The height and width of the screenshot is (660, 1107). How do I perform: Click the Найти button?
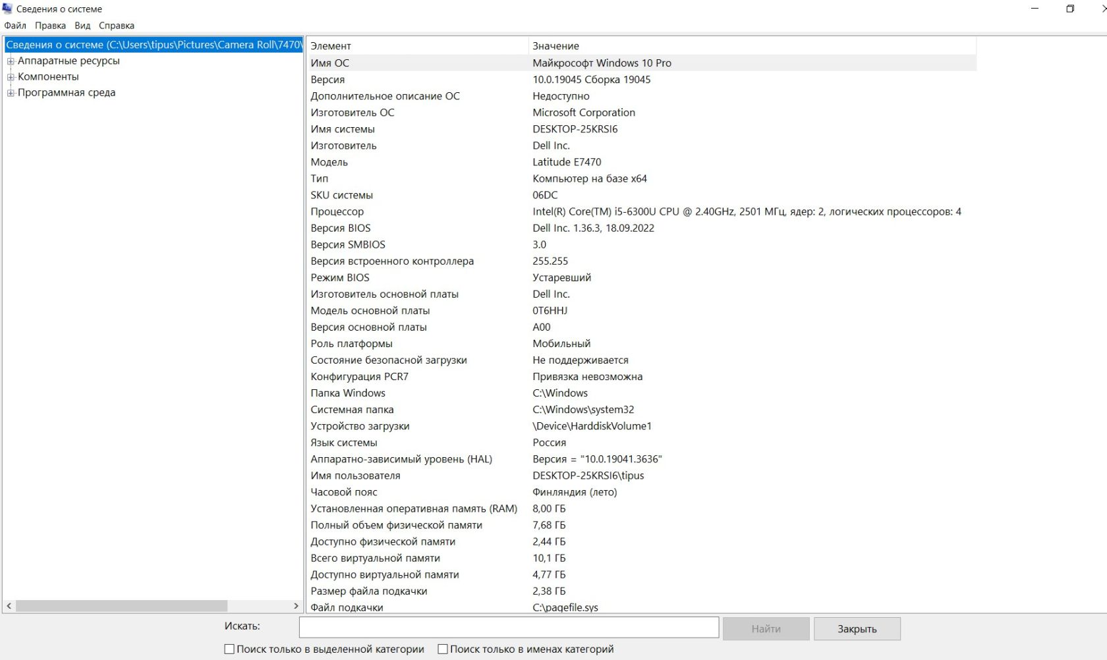click(x=766, y=629)
